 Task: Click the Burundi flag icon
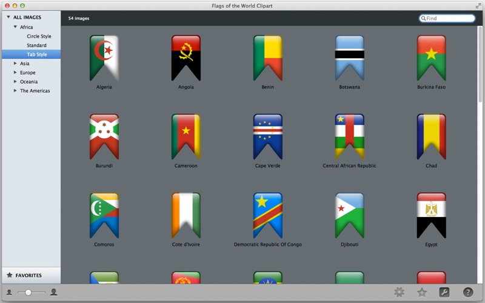(x=104, y=137)
